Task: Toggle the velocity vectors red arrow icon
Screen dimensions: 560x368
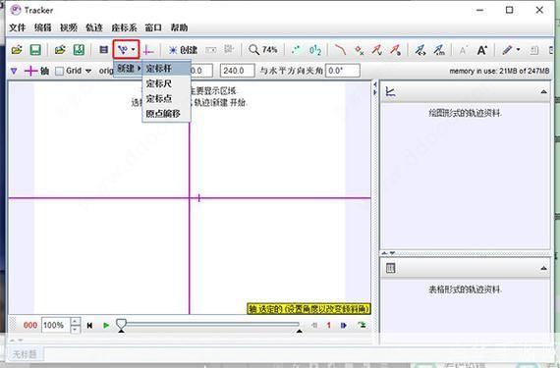Action: (377, 50)
